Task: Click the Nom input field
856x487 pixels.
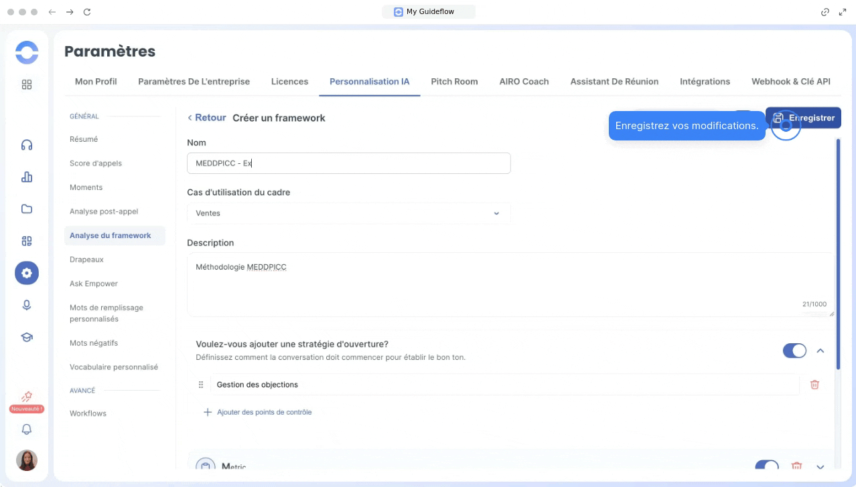Action: click(x=348, y=163)
